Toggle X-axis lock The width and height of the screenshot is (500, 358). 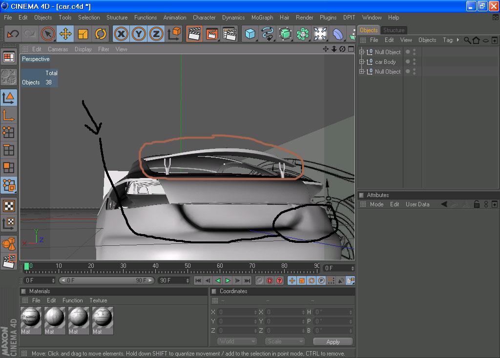pos(121,34)
